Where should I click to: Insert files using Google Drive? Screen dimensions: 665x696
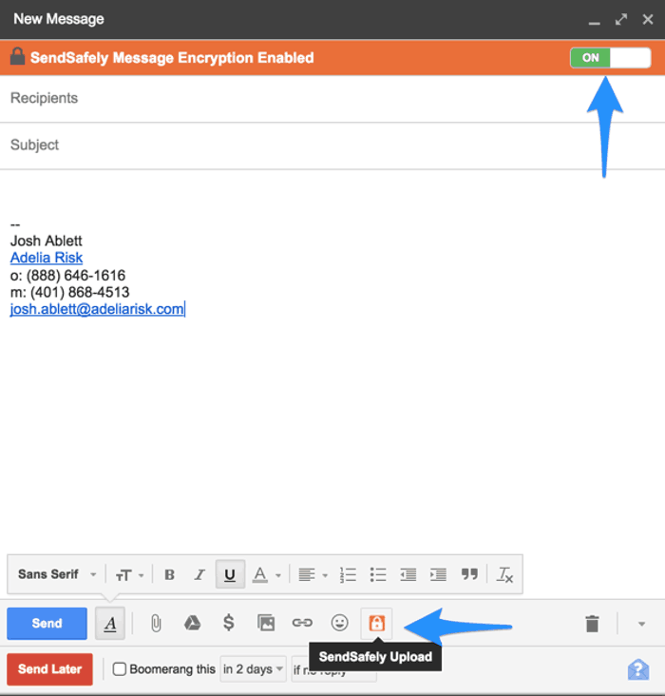(x=192, y=623)
